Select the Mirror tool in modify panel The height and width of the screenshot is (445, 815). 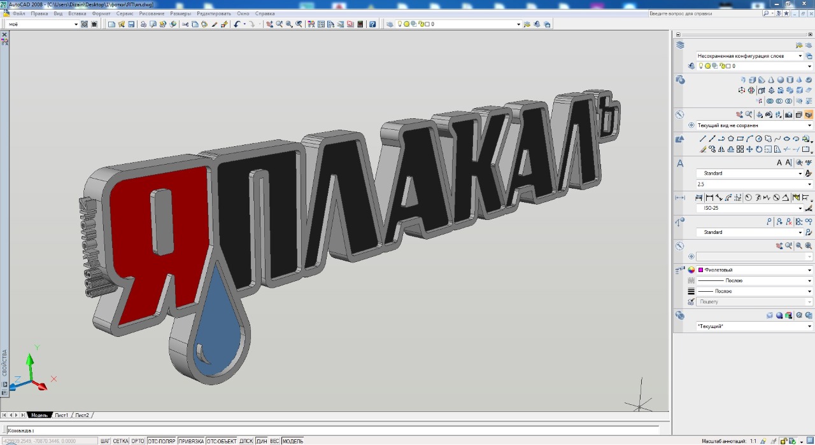coord(721,149)
